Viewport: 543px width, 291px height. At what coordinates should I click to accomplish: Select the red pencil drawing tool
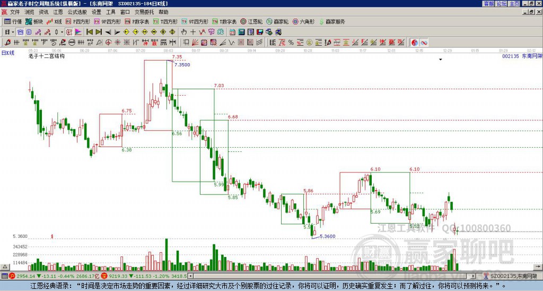coord(7,42)
